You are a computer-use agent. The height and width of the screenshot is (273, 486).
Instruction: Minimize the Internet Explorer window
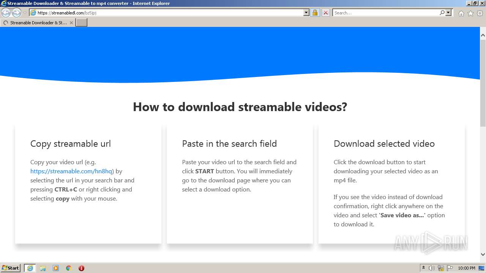click(469, 3)
